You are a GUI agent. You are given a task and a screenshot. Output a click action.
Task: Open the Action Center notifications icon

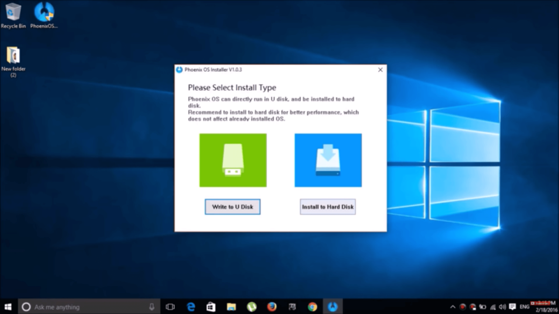pyautogui.click(x=512, y=307)
